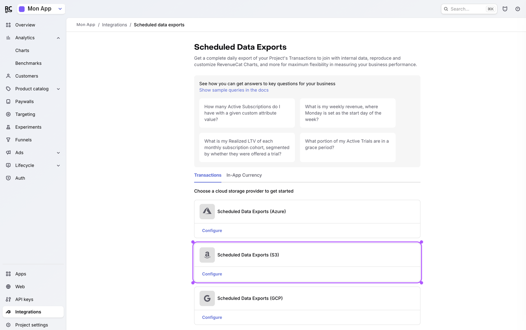The height and width of the screenshot is (330, 526).
Task: Expand the Lifecycle section chevron
Action: (x=58, y=166)
